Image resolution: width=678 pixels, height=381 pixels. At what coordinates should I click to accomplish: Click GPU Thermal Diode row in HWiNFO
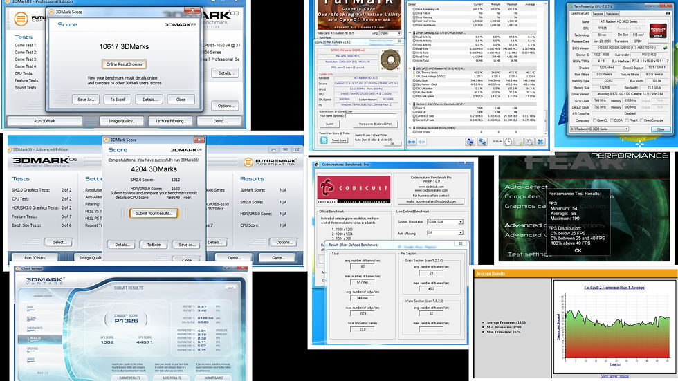pos(475,72)
